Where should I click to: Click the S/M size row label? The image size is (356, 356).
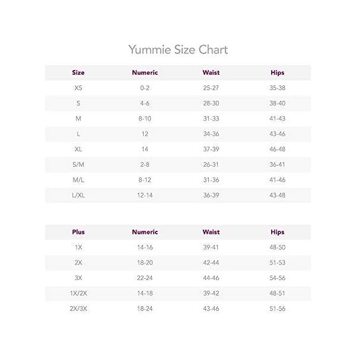tap(78, 164)
